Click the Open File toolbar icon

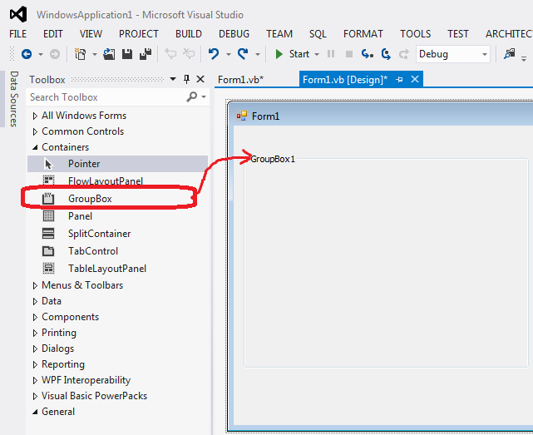tap(109, 54)
